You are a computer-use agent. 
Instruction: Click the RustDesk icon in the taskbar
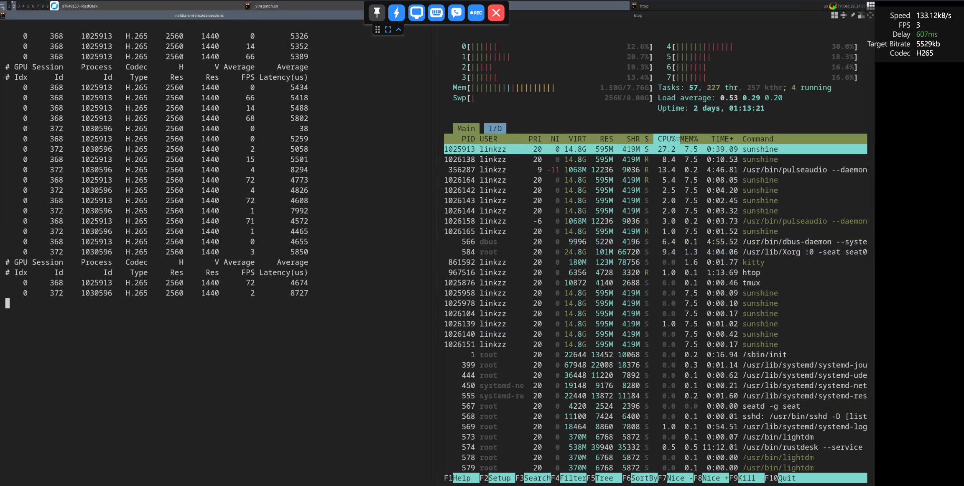54,6
